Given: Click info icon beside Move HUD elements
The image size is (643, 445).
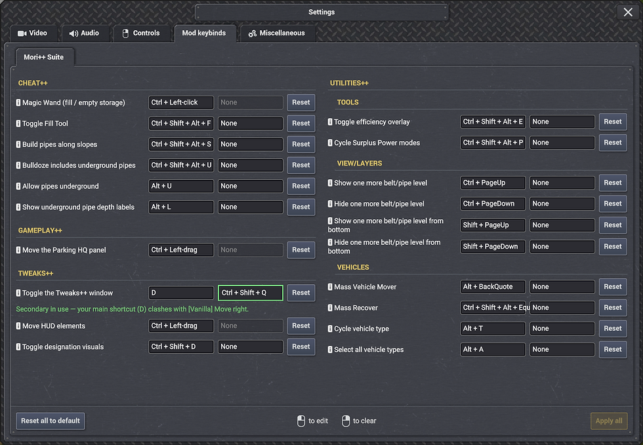Looking at the screenshot, I should (18, 326).
